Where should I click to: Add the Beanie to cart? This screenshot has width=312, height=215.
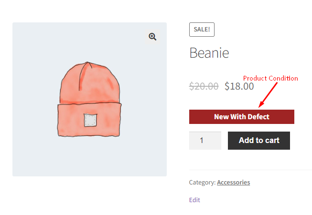coord(259,141)
